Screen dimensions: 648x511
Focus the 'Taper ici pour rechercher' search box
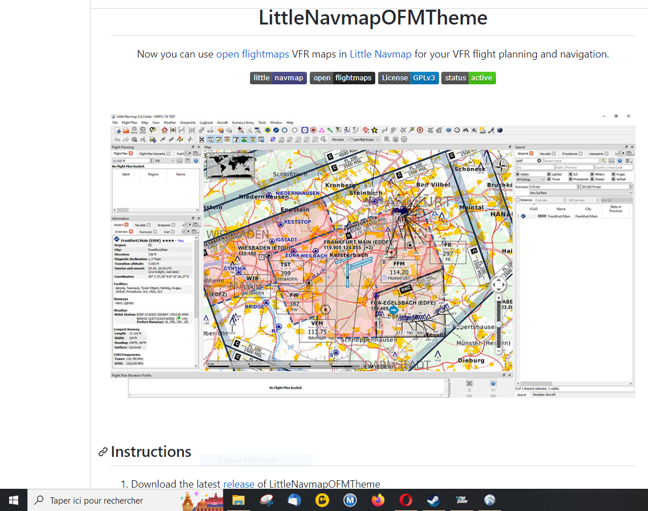click(125, 500)
